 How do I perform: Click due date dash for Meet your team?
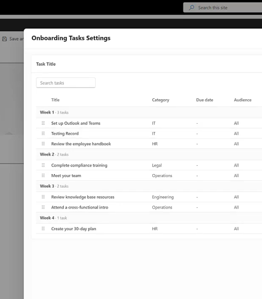point(197,175)
